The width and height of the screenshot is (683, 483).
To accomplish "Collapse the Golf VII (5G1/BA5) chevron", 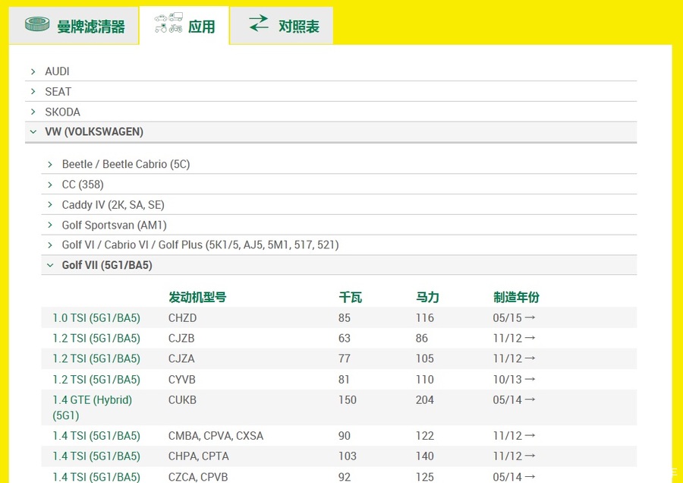I will point(50,265).
